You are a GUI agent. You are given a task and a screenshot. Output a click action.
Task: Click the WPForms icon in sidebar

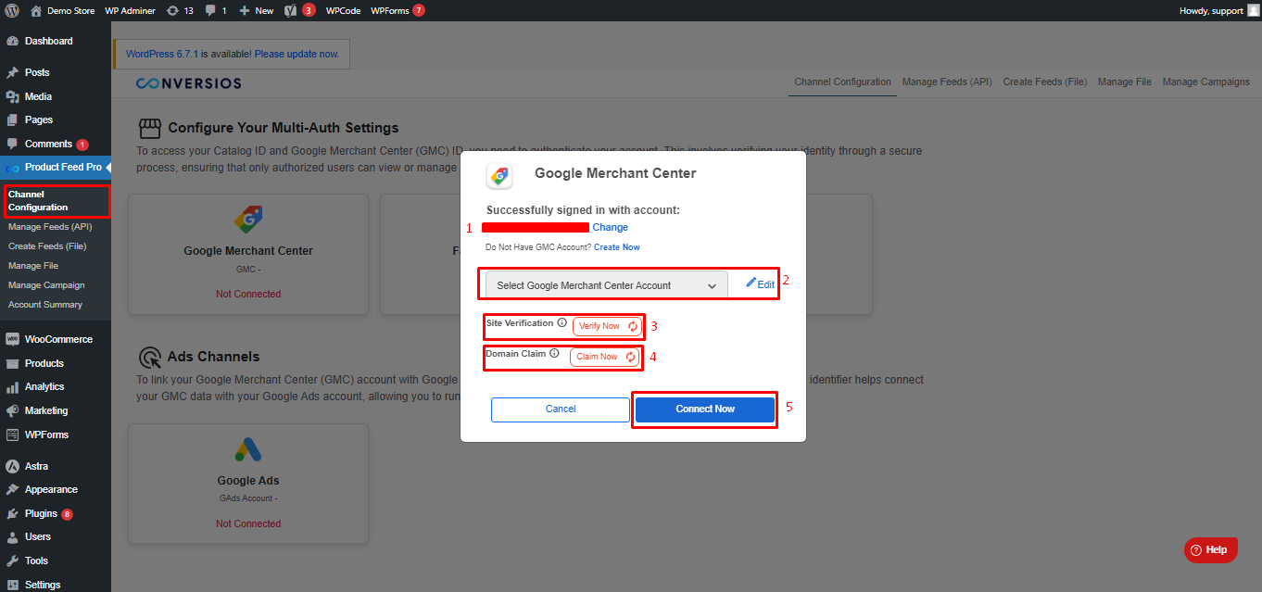pyautogui.click(x=13, y=435)
